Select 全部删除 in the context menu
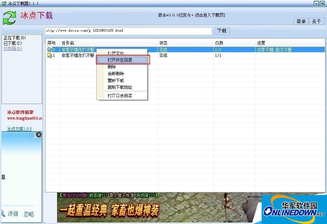Screen dimensions: 327x224 coord(116,74)
